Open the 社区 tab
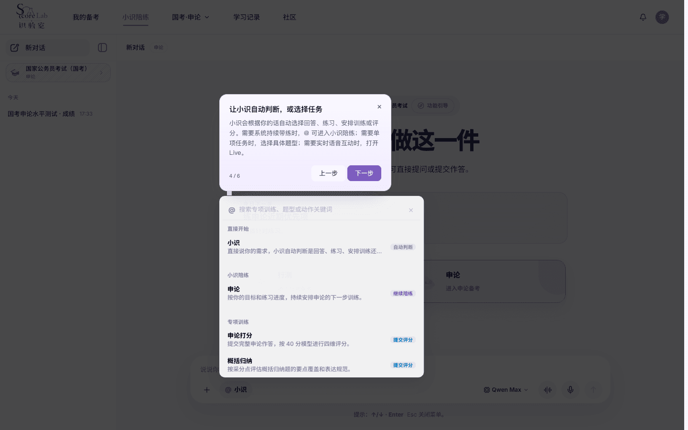This screenshot has height=430, width=688. 290,17
